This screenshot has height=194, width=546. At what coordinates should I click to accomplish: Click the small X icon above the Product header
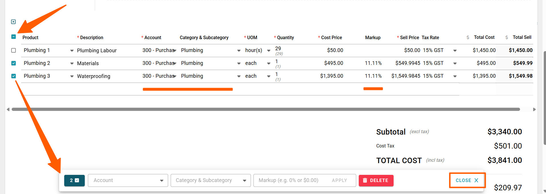coord(13,22)
